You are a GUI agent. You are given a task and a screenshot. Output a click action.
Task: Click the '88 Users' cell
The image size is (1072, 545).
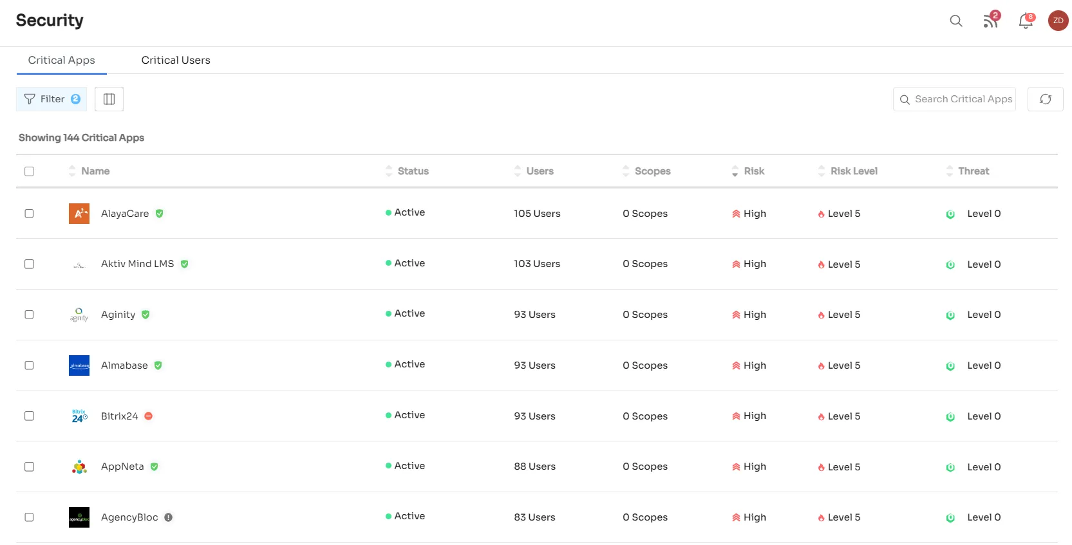tap(534, 466)
